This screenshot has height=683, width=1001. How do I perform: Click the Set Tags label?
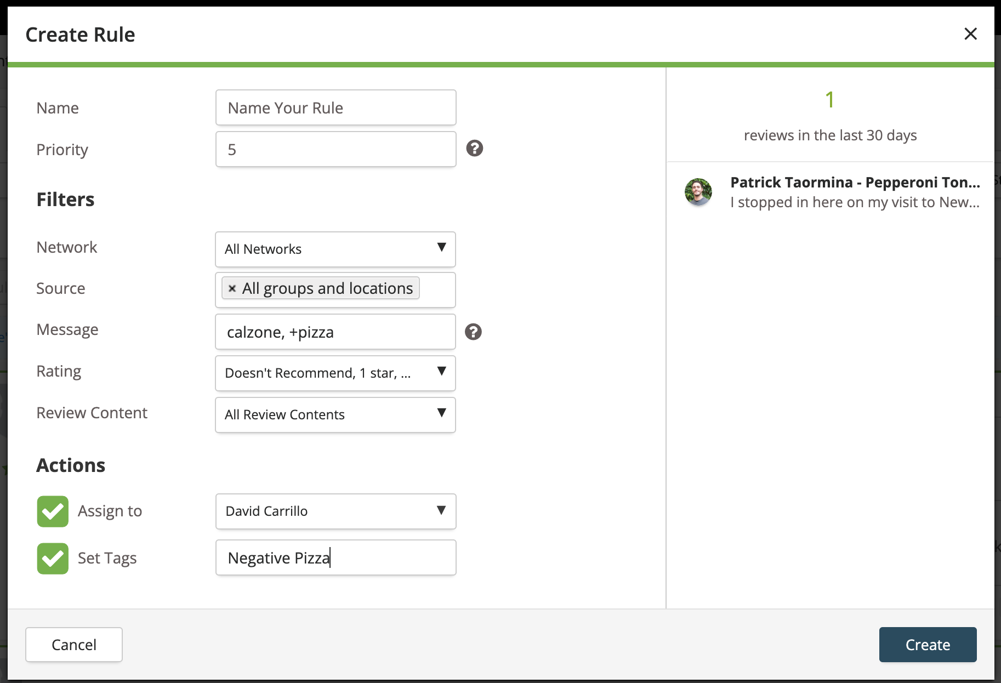(x=107, y=559)
